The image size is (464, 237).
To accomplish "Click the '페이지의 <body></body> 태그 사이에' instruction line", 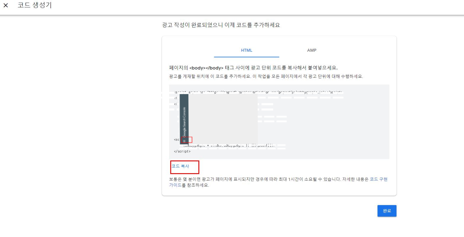I will [x=253, y=68].
